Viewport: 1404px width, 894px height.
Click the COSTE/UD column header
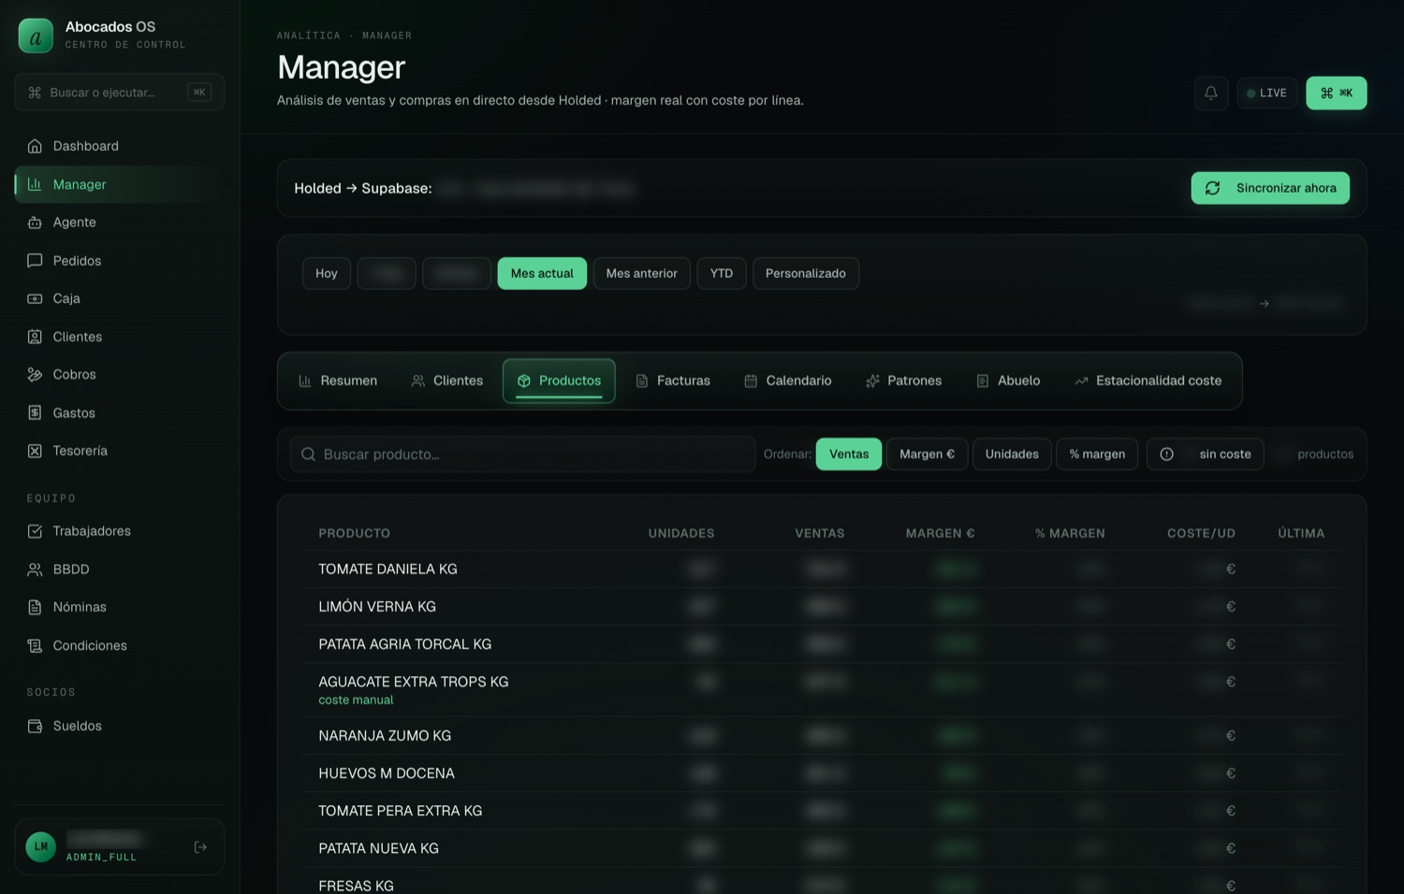pyautogui.click(x=1201, y=533)
